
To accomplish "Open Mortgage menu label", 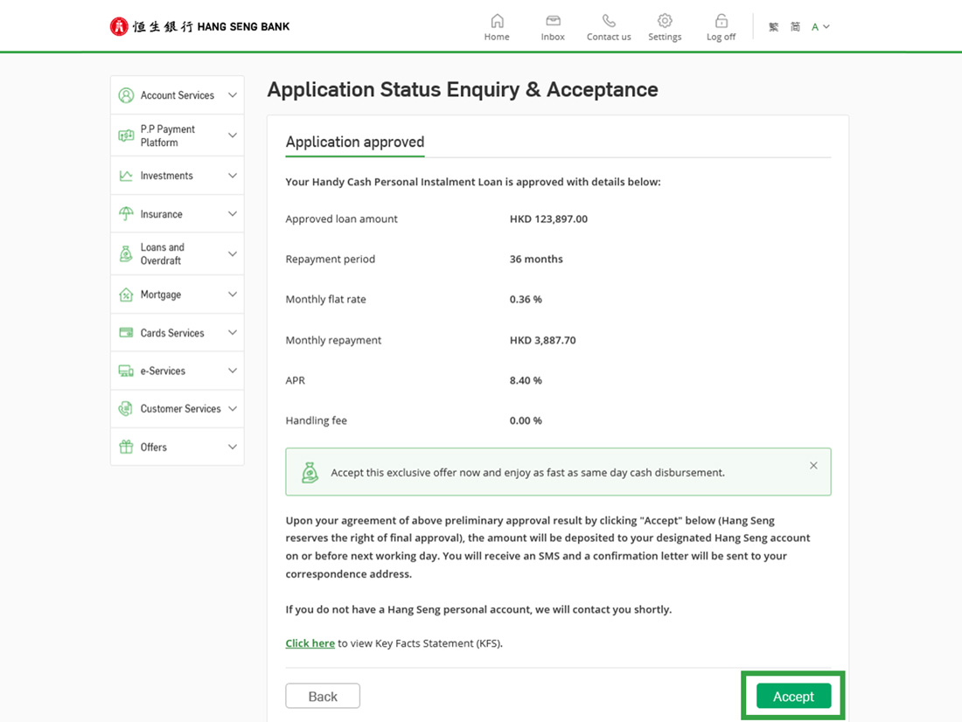I will [x=161, y=295].
